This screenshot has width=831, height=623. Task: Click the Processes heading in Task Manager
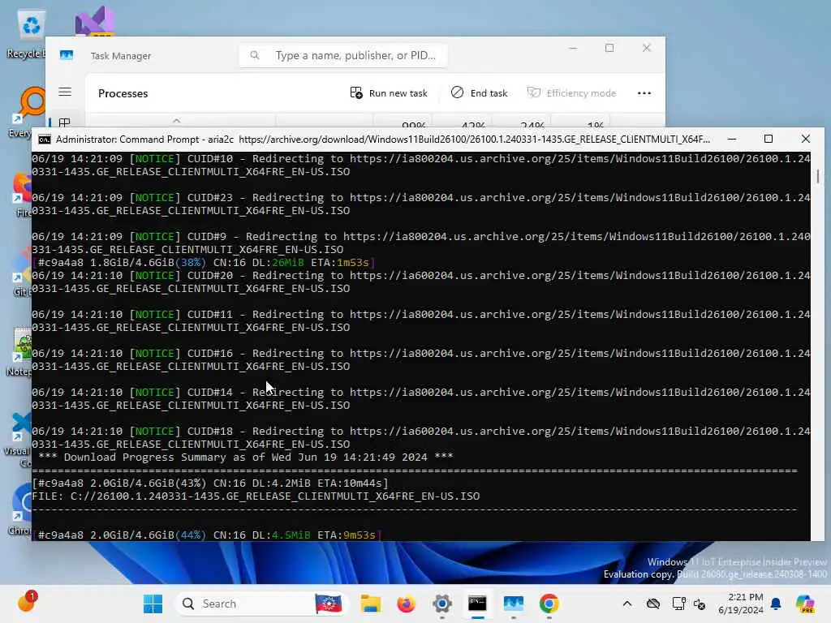123,93
